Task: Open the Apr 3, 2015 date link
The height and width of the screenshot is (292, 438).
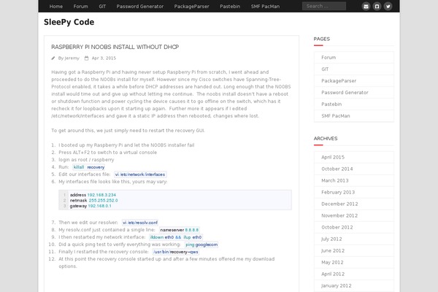Action: 104,58
